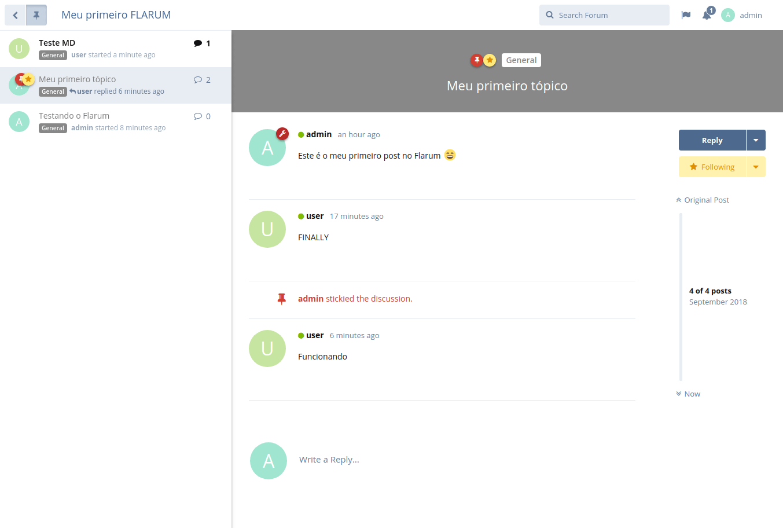Click the reply count for Meu primeiro tópico
The width and height of the screenshot is (783, 528).
tap(202, 80)
